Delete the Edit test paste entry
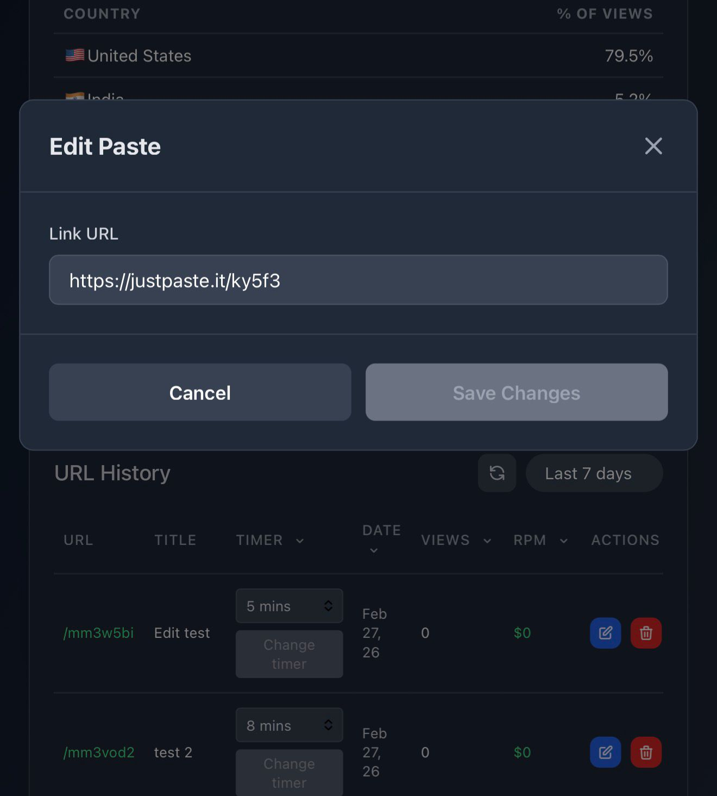717x796 pixels. 646,632
